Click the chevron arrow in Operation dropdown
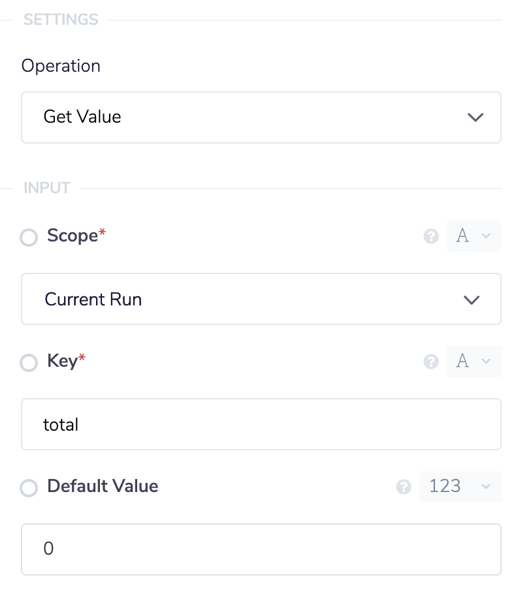The image size is (520, 603). [x=476, y=117]
